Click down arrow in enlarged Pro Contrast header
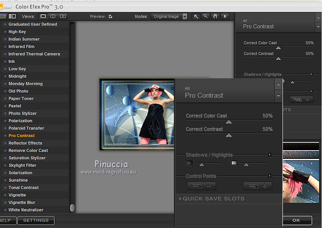The image size is (322, 228). coord(278,96)
